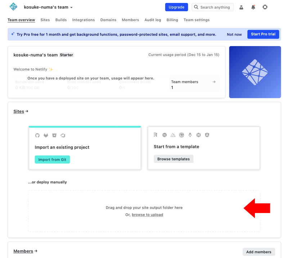Image resolution: width=288 pixels, height=258 pixels.
Task: Click the Welcome to Netlify text
Action: point(30,69)
